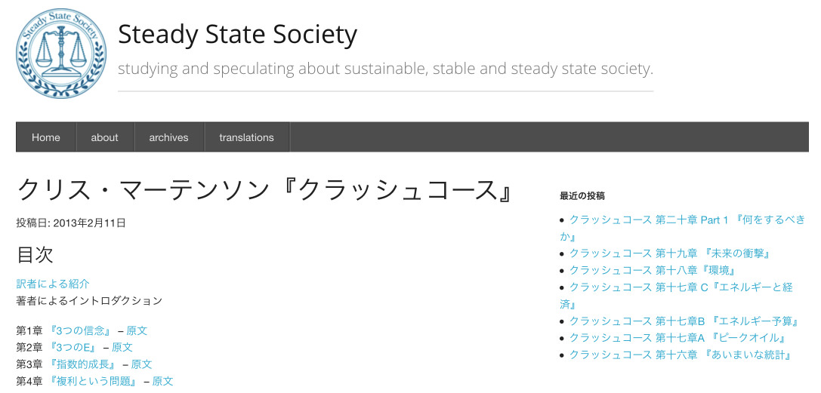
Task: Click the Steady State Society scales logo
Action: [x=61, y=54]
